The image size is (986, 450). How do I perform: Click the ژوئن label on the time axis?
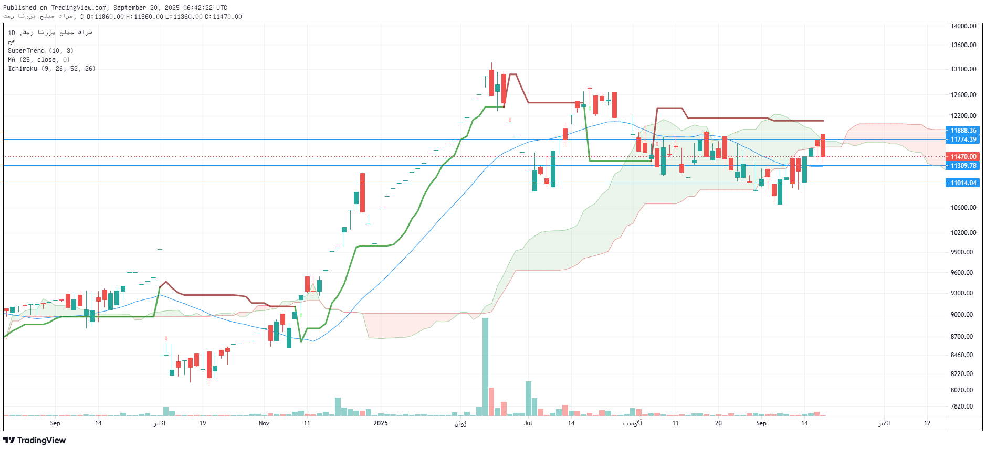coord(460,423)
